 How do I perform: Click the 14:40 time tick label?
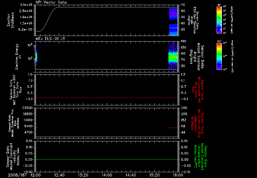[x=131, y=175]
